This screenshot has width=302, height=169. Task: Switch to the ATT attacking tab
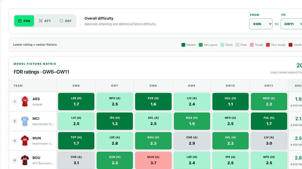(45, 21)
